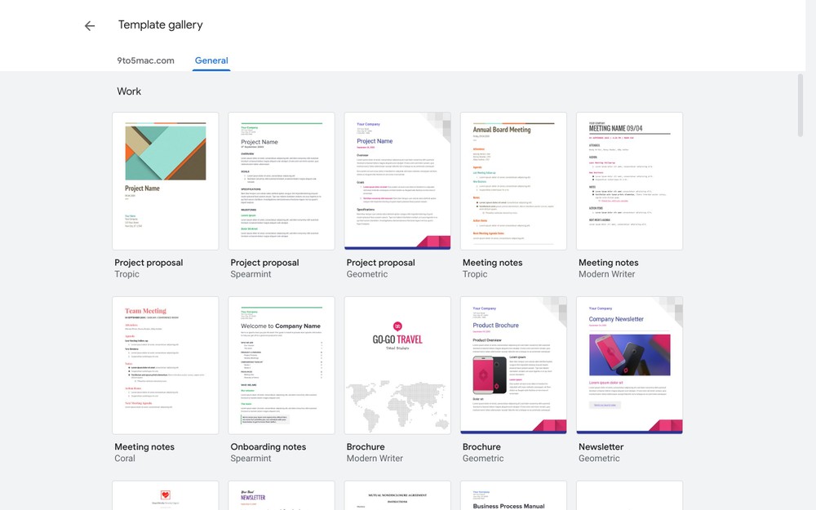
Task: Open the Project proposal Geometric template thumbnail
Action: pos(397,181)
